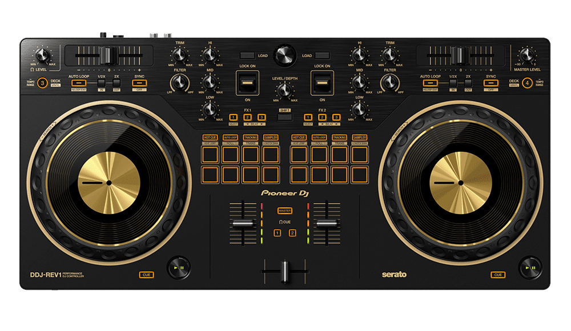The width and height of the screenshot is (571, 331).
Task: Hit the top-left performance pad on left deck
Action: click(210, 154)
